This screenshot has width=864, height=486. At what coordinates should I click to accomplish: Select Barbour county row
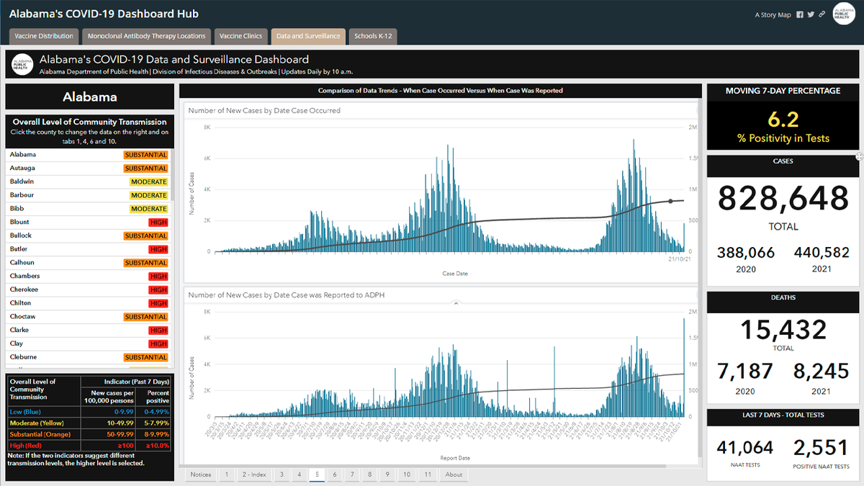click(x=89, y=195)
